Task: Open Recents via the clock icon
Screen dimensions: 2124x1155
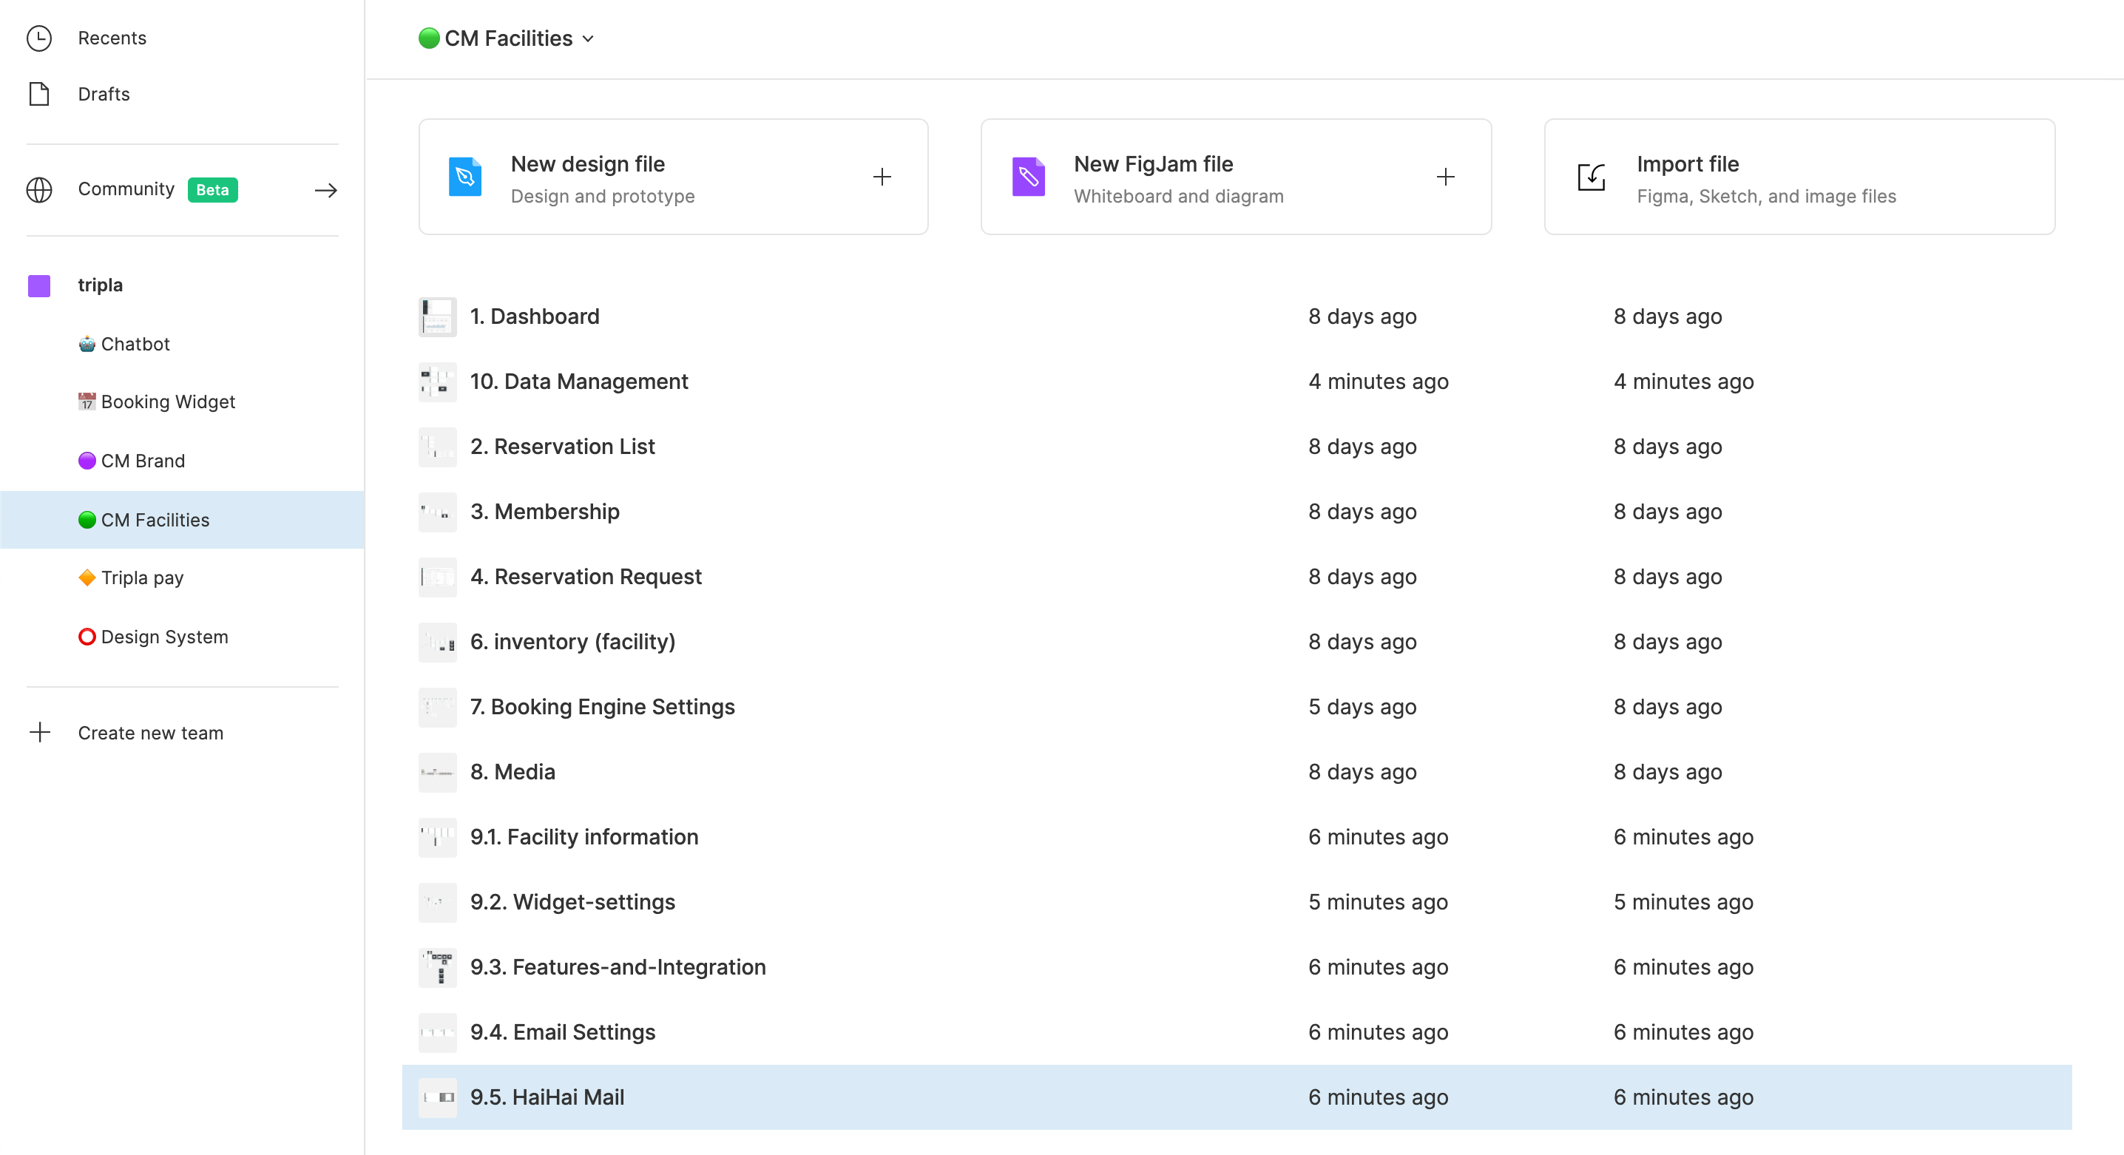Action: click(x=38, y=38)
